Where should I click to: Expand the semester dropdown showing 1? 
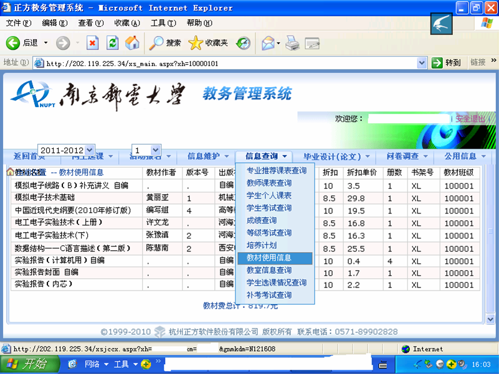[x=155, y=150]
